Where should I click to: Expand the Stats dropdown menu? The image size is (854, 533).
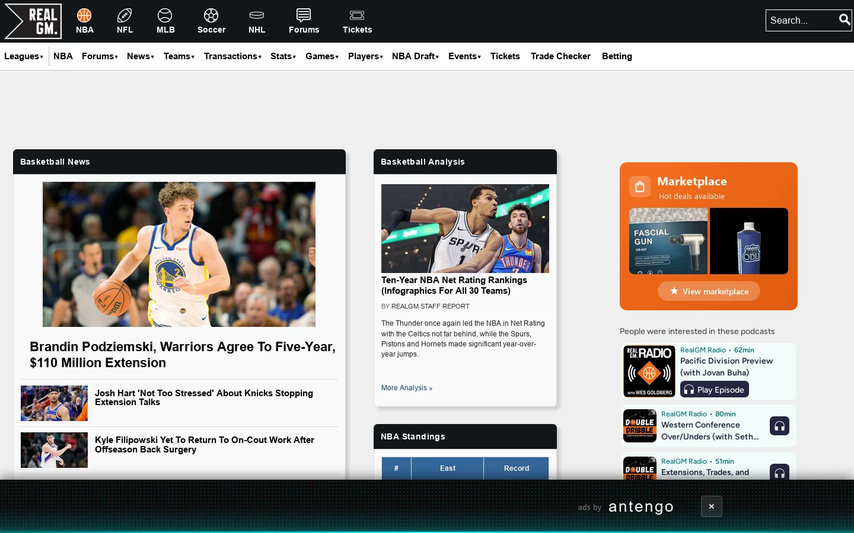pyautogui.click(x=283, y=56)
